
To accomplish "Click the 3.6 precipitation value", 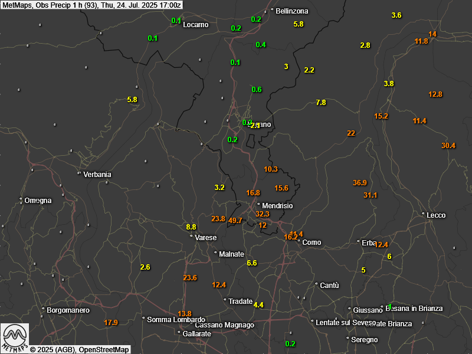I will click(x=396, y=15).
